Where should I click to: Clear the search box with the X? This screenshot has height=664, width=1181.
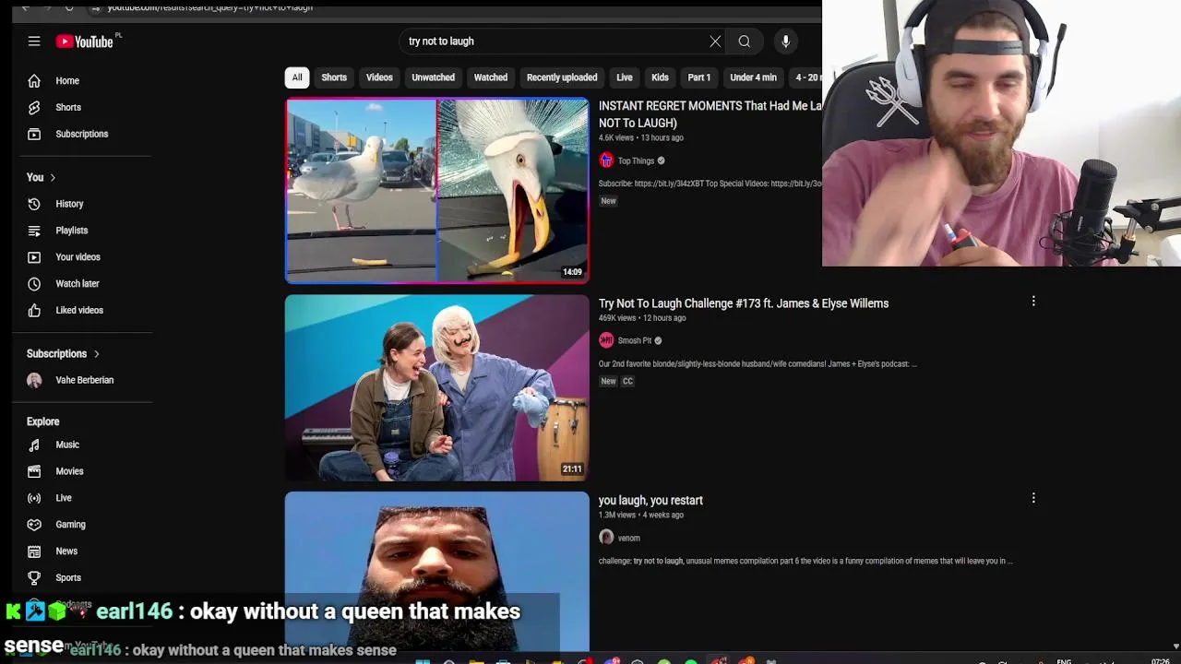715,41
